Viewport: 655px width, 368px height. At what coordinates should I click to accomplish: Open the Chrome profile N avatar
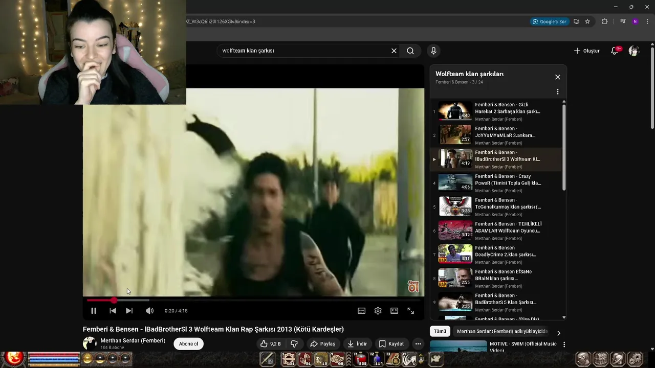pyautogui.click(x=635, y=21)
